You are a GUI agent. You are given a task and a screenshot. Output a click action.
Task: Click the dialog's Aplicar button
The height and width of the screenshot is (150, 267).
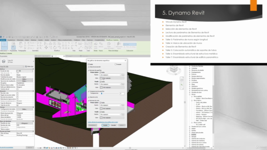pos(121,125)
